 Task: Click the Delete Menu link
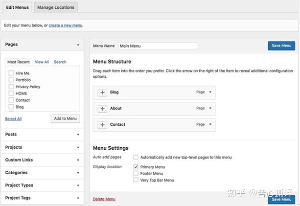click(x=104, y=199)
